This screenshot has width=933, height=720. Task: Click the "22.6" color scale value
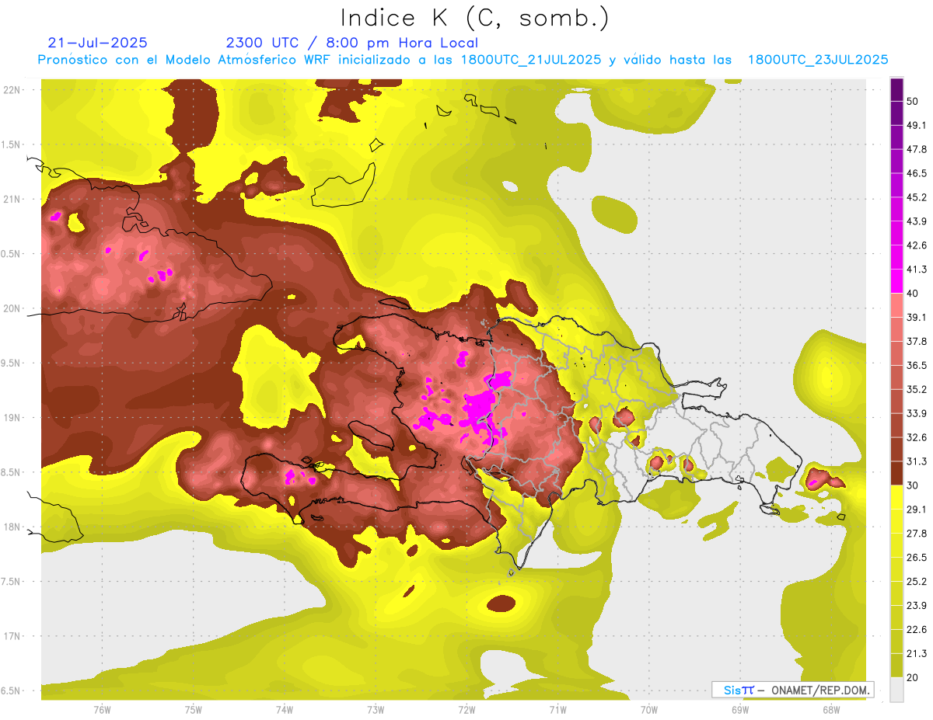(917, 630)
